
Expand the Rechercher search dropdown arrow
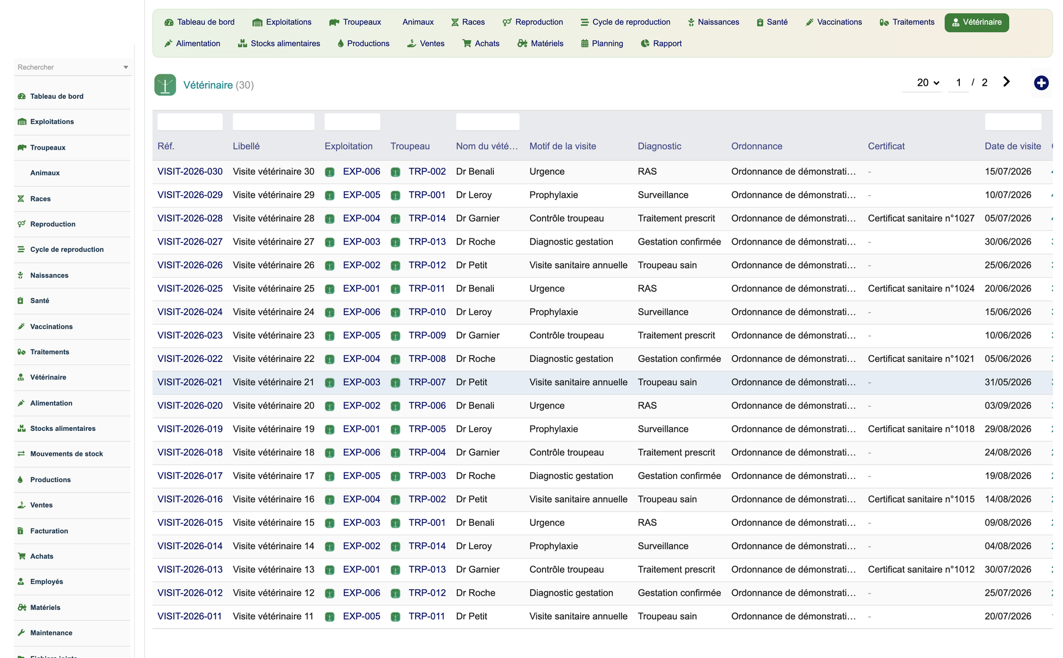pyautogui.click(x=126, y=67)
